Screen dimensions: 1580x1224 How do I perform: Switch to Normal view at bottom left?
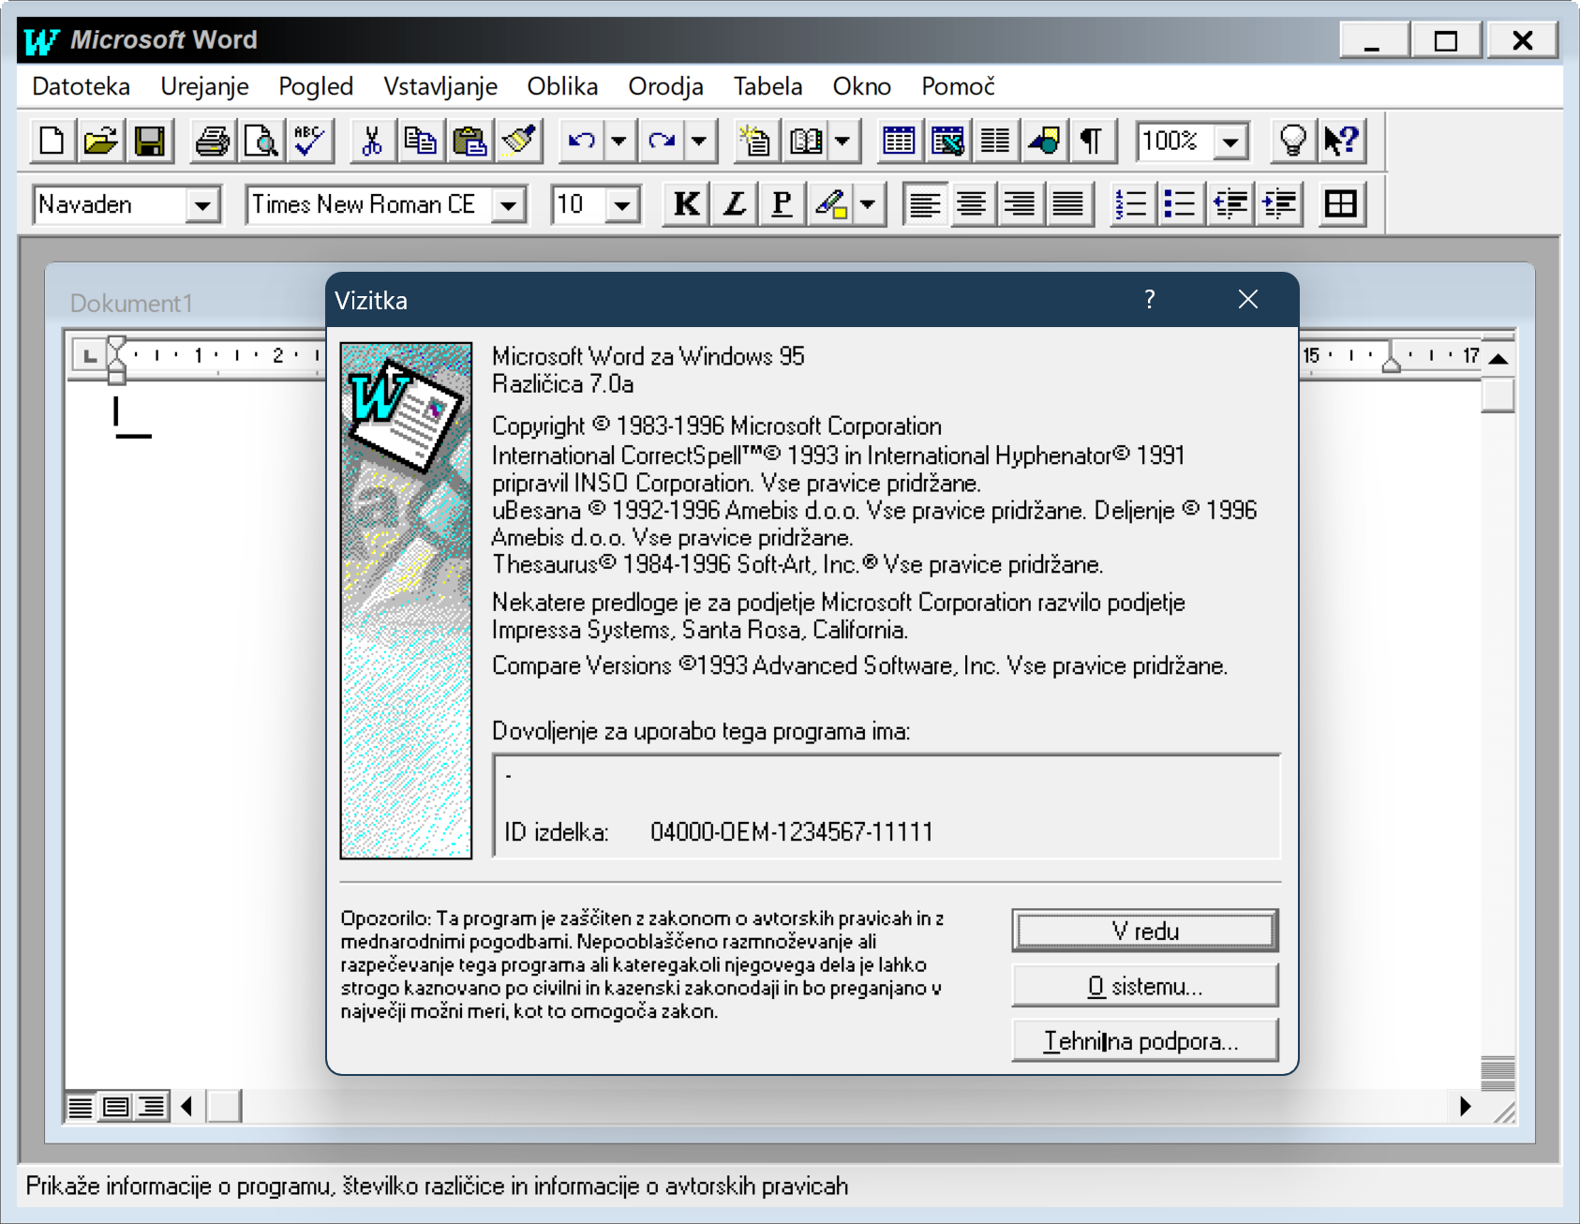(81, 1107)
